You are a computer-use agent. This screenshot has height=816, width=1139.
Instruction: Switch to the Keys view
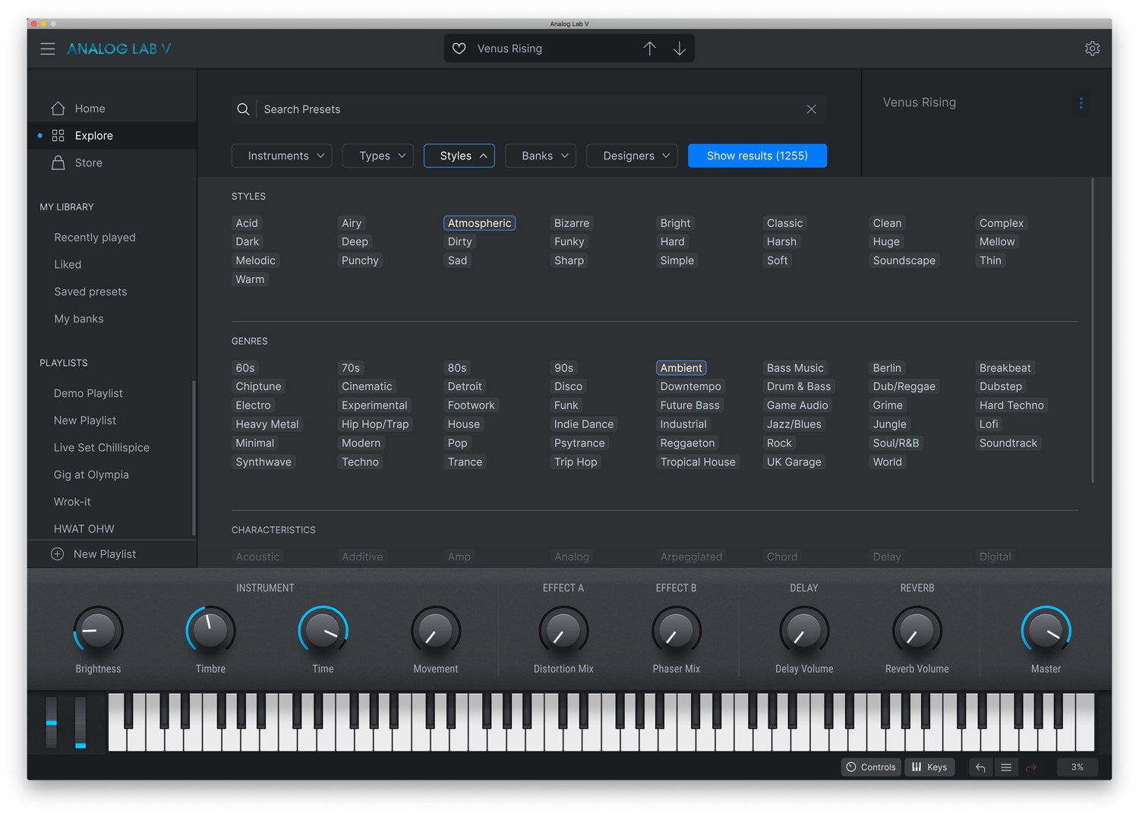click(929, 767)
